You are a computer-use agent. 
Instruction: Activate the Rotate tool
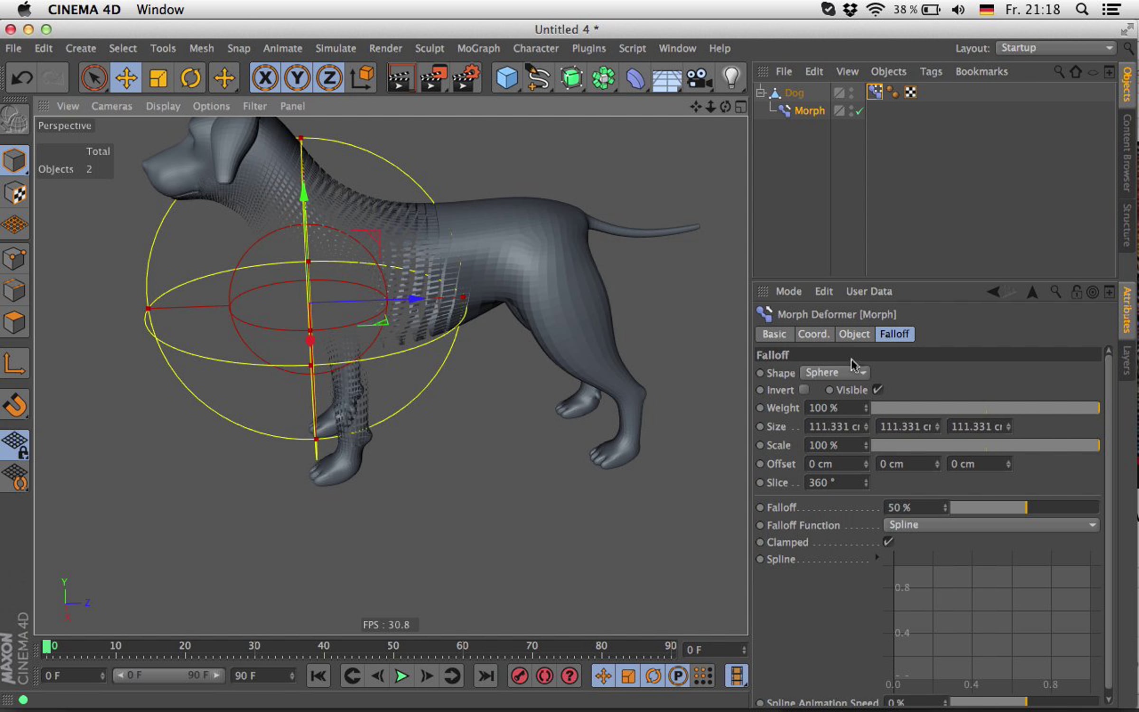190,77
